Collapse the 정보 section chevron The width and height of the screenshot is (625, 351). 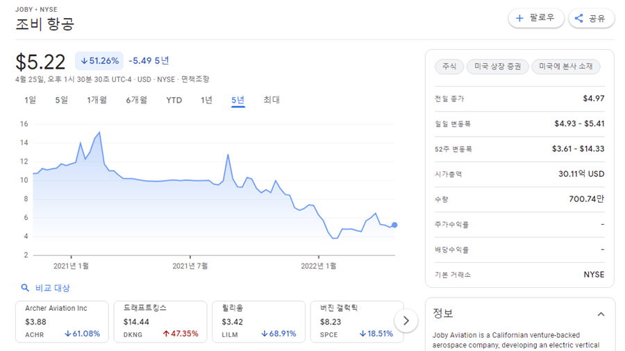click(601, 314)
